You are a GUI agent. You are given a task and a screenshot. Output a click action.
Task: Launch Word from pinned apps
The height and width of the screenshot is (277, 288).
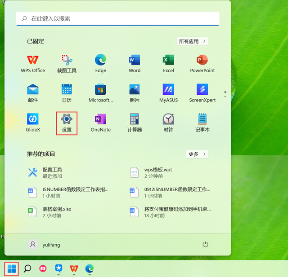click(135, 64)
